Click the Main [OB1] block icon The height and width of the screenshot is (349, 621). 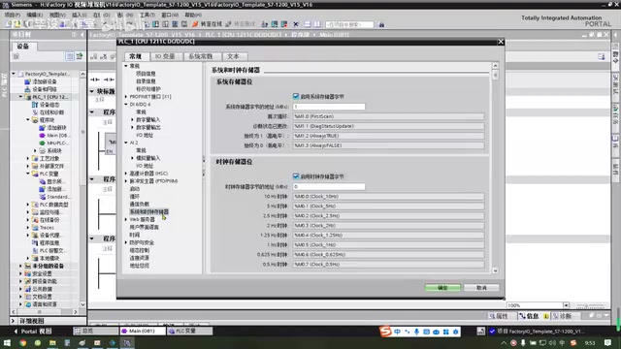click(x=42, y=136)
